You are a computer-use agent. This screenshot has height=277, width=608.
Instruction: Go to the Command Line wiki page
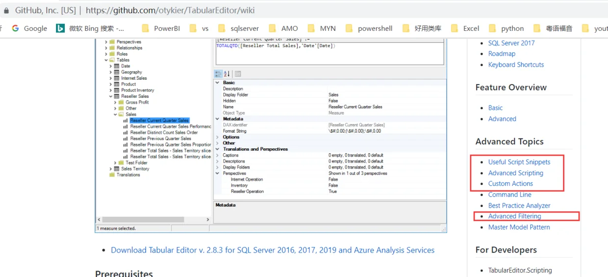tap(510, 194)
